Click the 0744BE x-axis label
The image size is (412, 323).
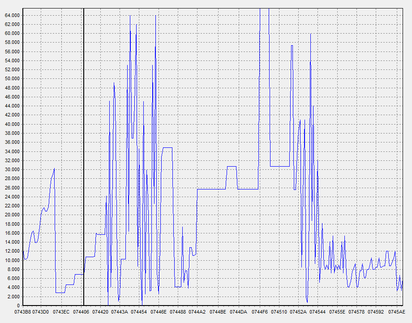[x=218, y=312]
